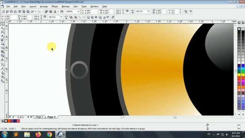Open the View menu

click(23, 7)
